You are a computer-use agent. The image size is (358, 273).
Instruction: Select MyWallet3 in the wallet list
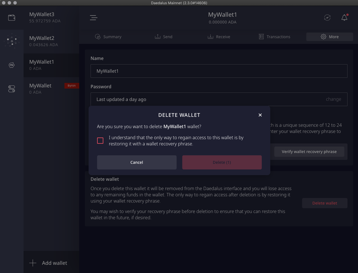click(51, 18)
